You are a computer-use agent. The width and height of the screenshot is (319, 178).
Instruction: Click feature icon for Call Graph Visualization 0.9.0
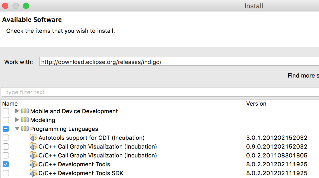[x=33, y=147]
